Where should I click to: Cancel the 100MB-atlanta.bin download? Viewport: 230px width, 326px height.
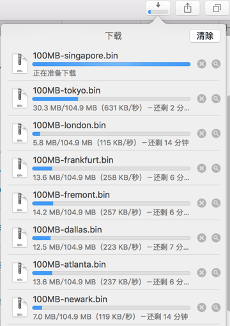coord(202,273)
